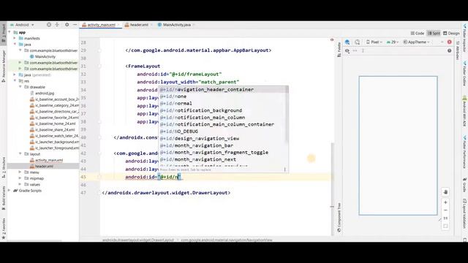
Task: Collapse the drawable folder
Action: pos(20,87)
